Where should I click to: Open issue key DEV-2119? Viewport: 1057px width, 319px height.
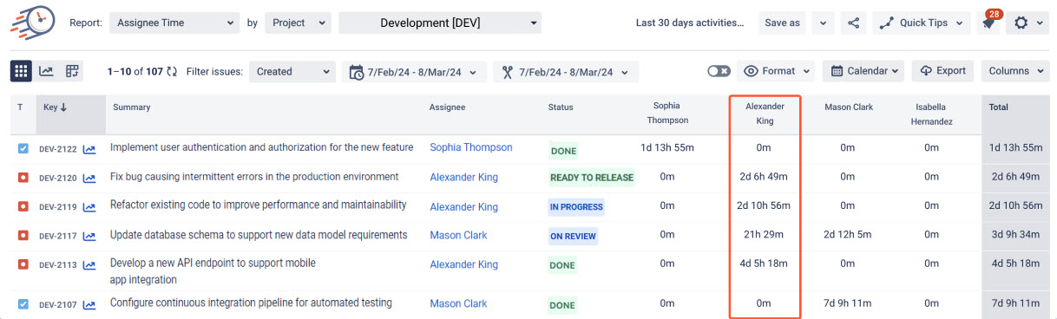[x=58, y=207]
